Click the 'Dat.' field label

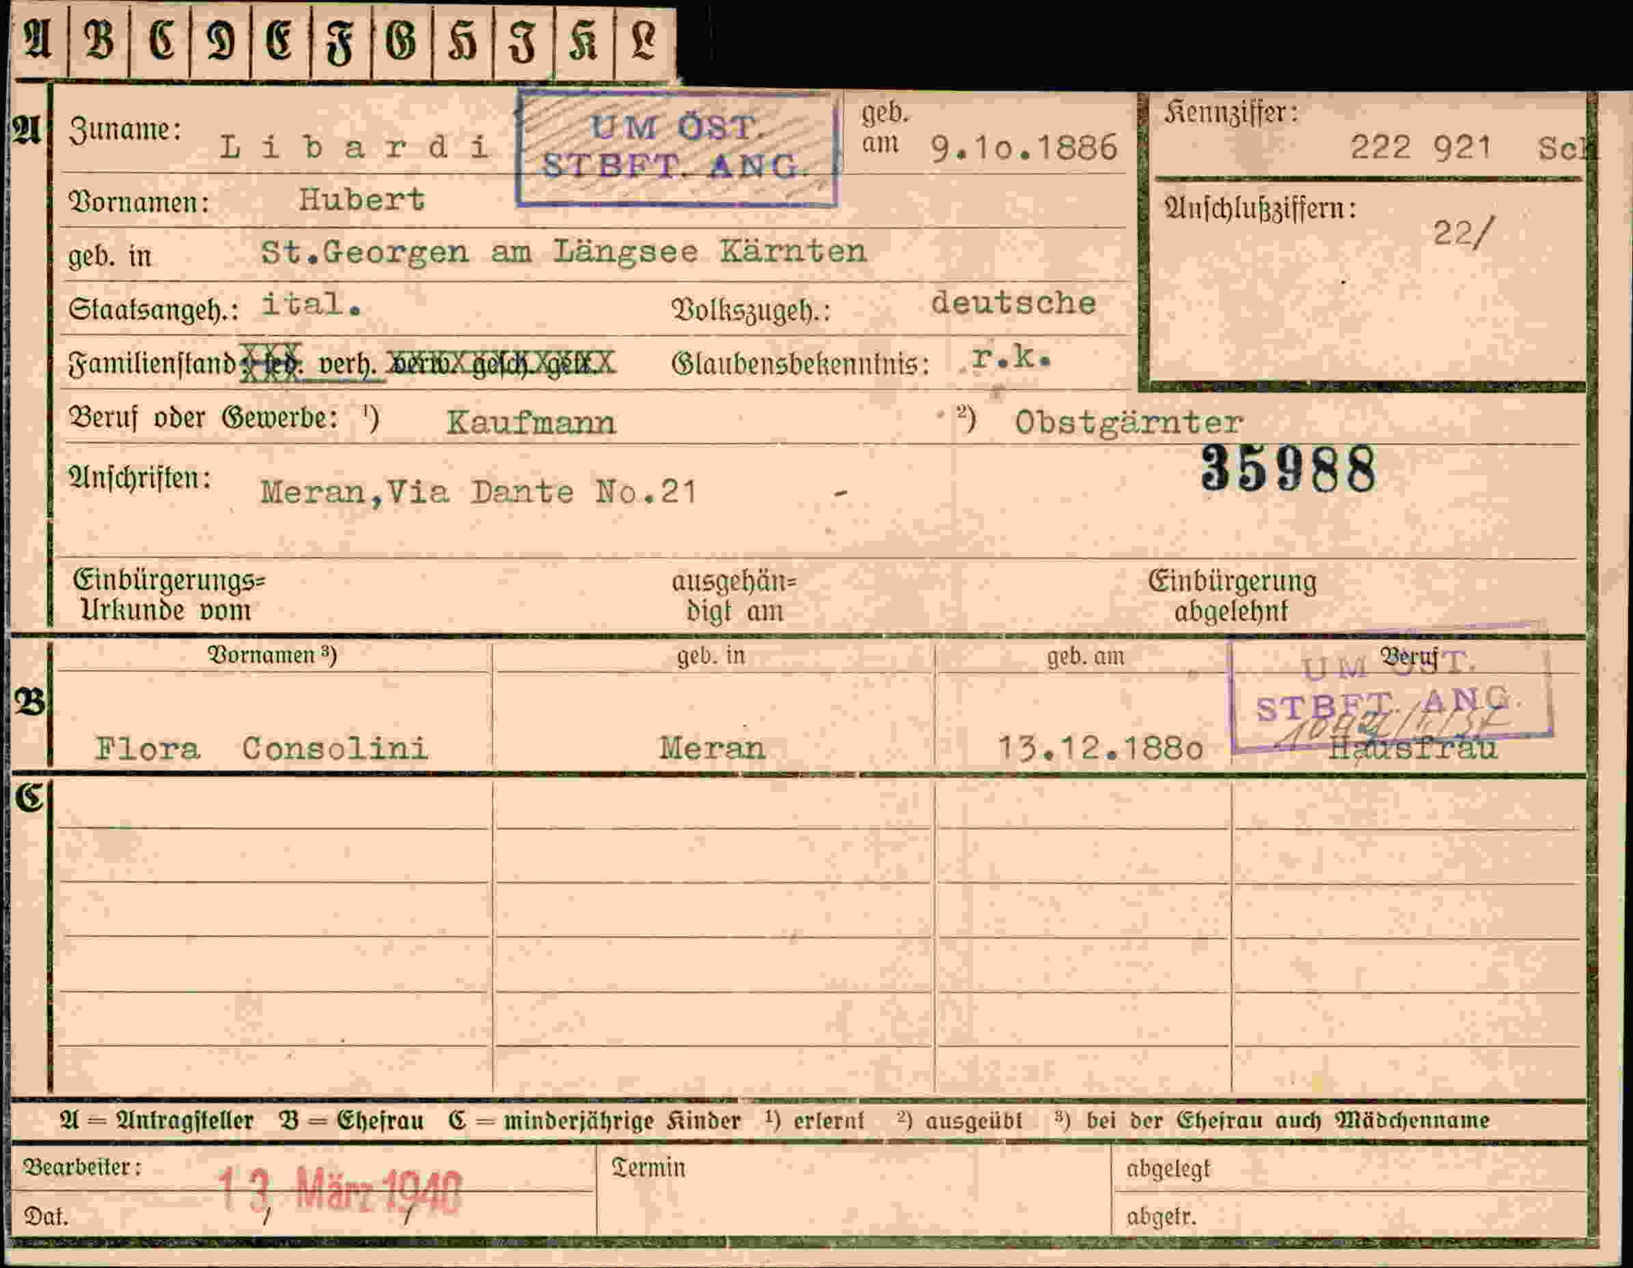pos(46,1217)
